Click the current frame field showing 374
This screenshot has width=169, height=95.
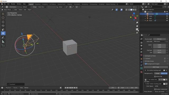(113, 88)
